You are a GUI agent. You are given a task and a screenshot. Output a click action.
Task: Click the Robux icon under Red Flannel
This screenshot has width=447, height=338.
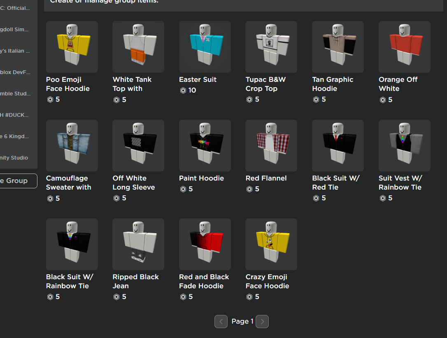tap(249, 189)
